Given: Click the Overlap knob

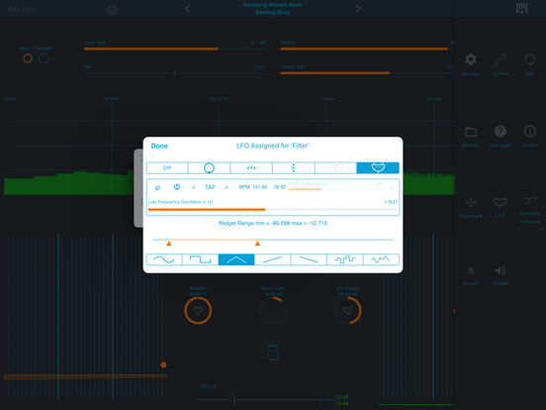Looking at the screenshot, I should point(198,310).
